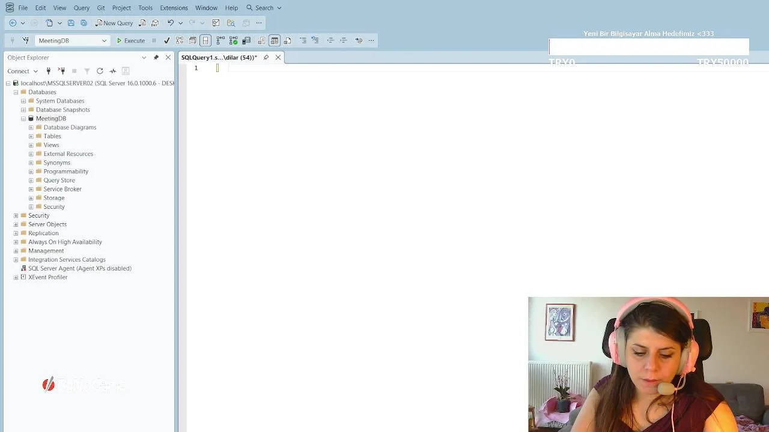
Task: Open the top toolbar overflow options
Action: pyautogui.click(x=259, y=23)
